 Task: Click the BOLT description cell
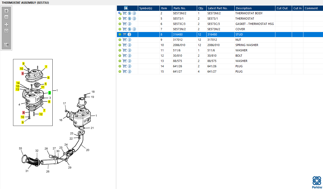point(255,56)
